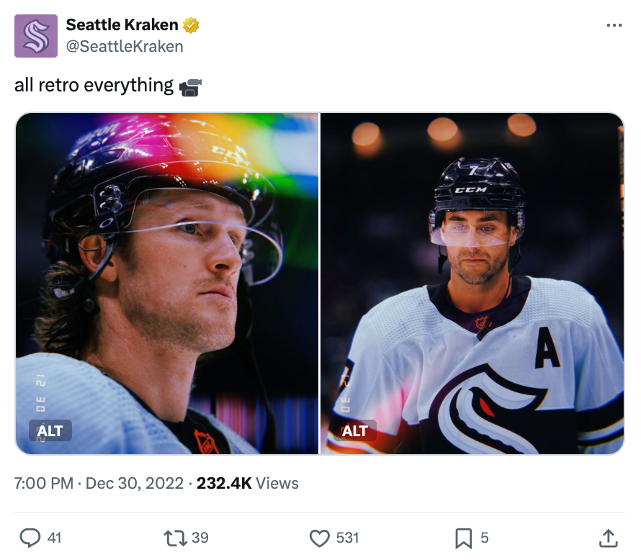Open the right player jersey photo
Viewport: 641px width, 560px height.
[472, 284]
